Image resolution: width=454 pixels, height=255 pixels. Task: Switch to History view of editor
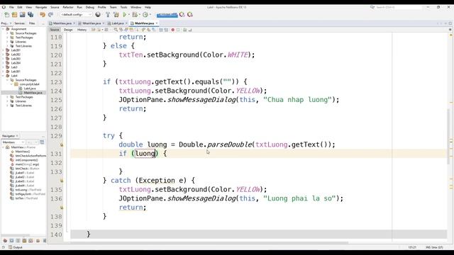click(x=82, y=30)
